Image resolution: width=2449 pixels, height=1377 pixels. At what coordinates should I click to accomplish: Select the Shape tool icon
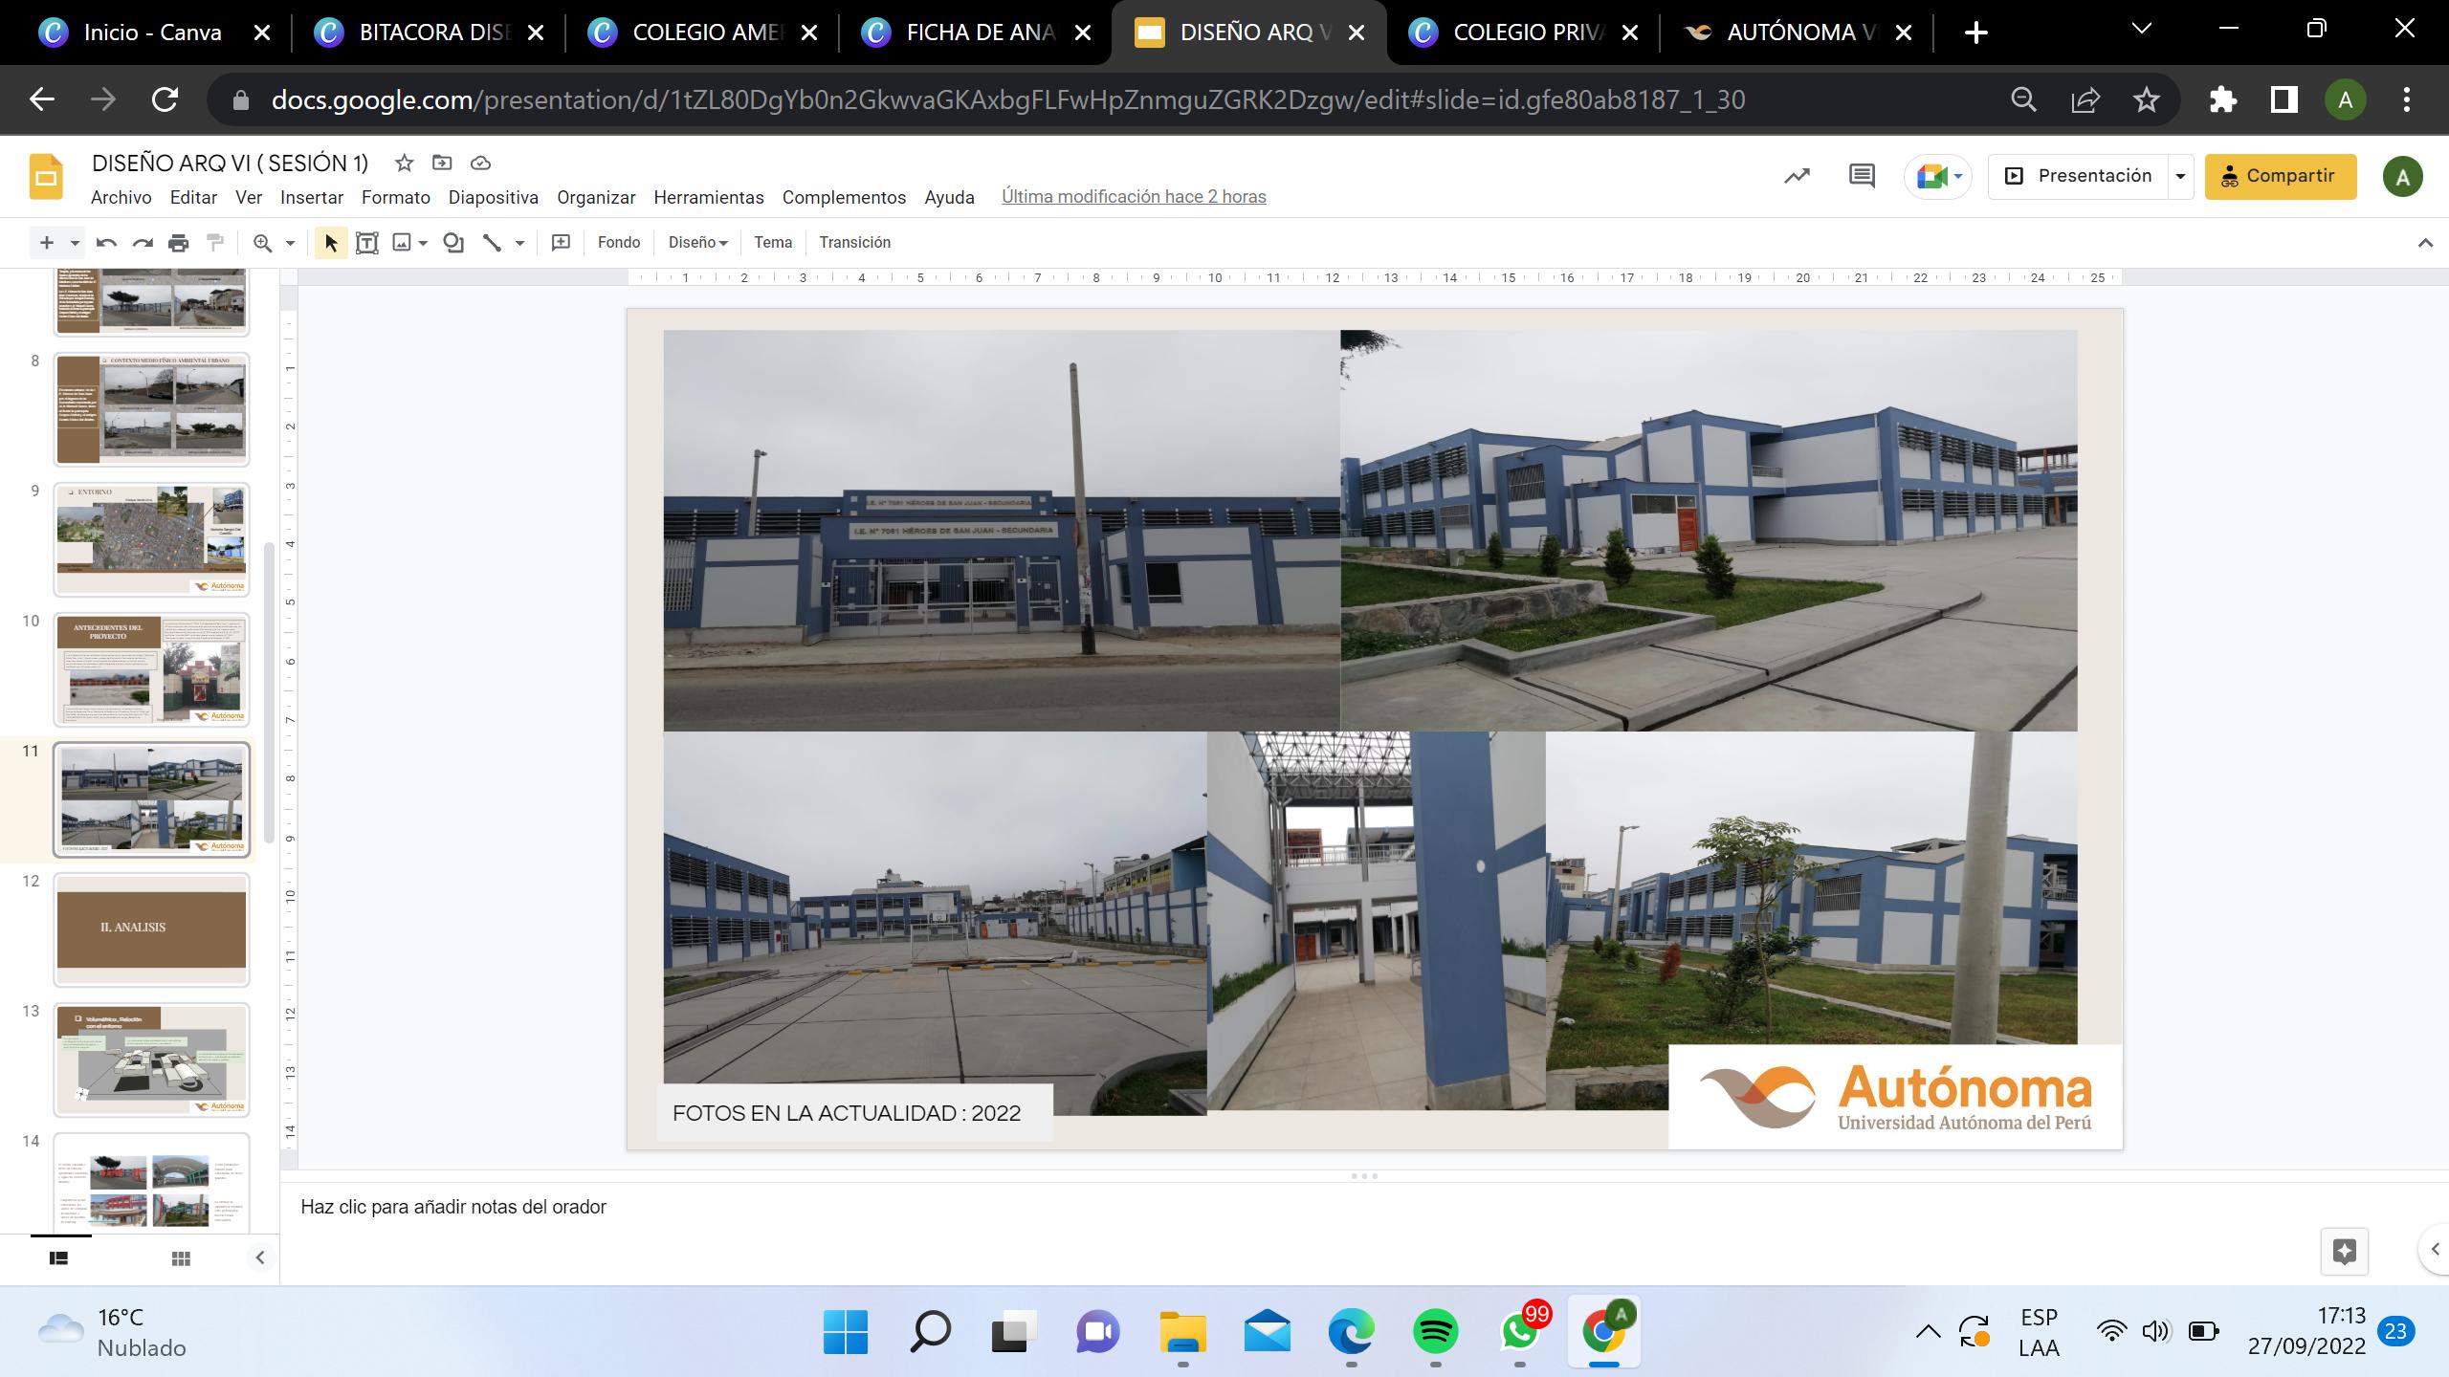point(453,243)
